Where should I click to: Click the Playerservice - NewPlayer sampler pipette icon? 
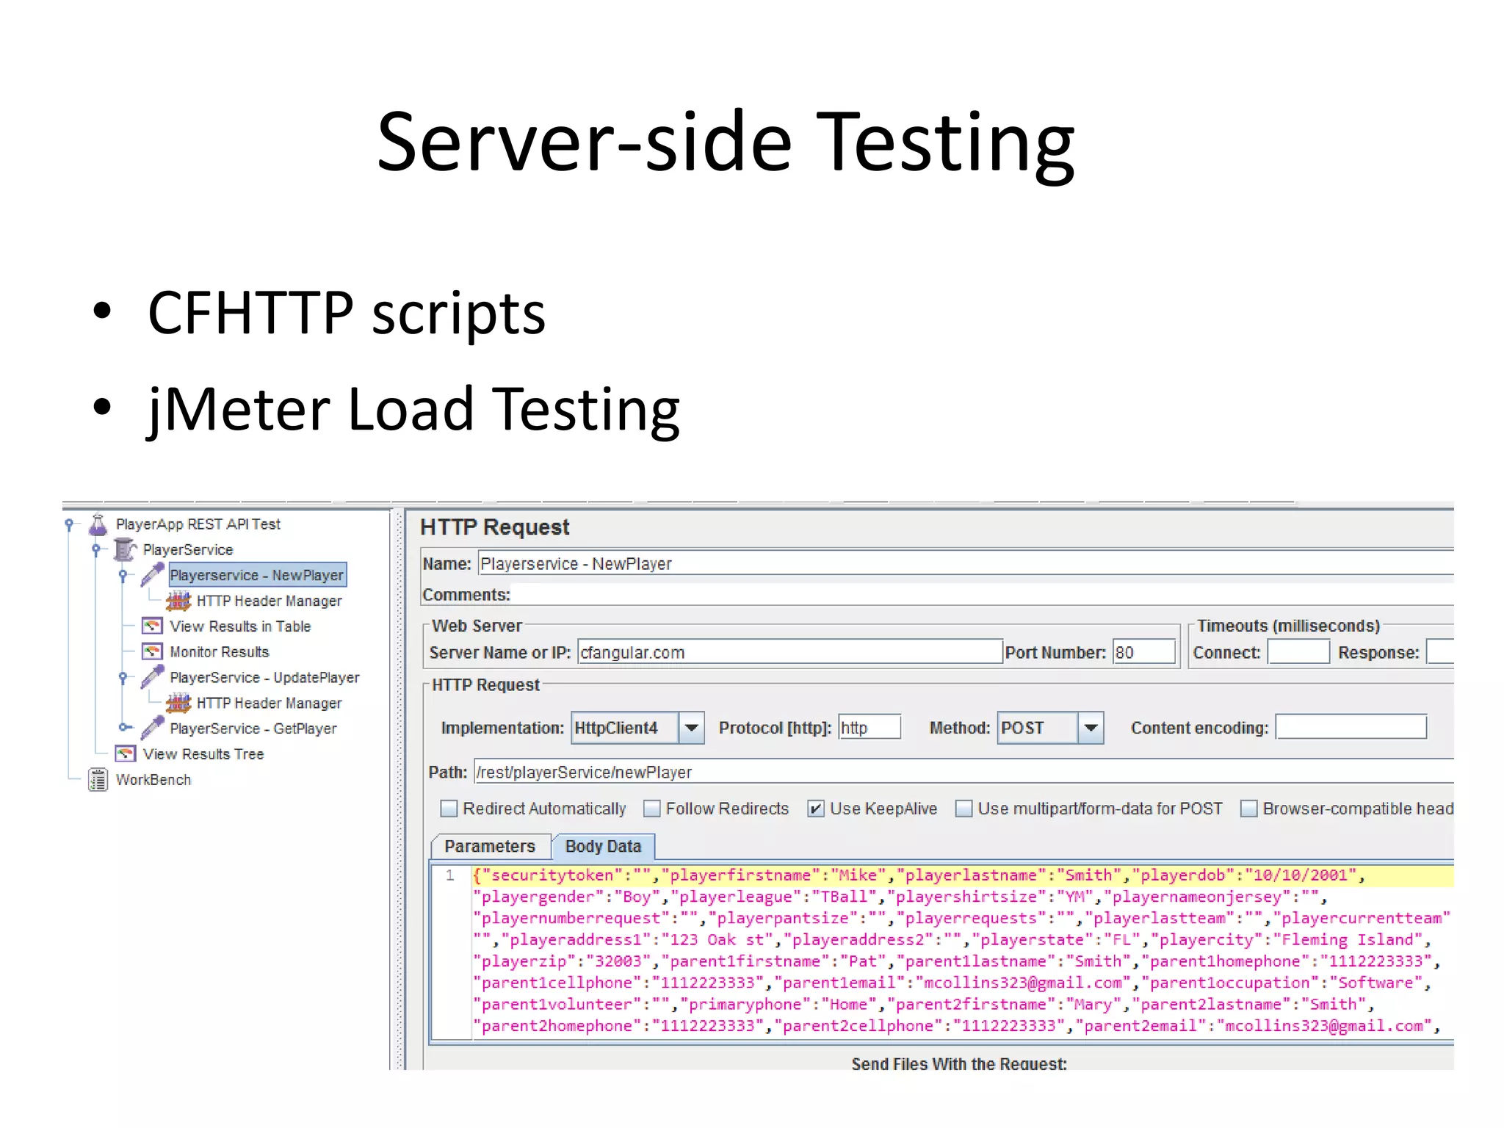coord(152,575)
